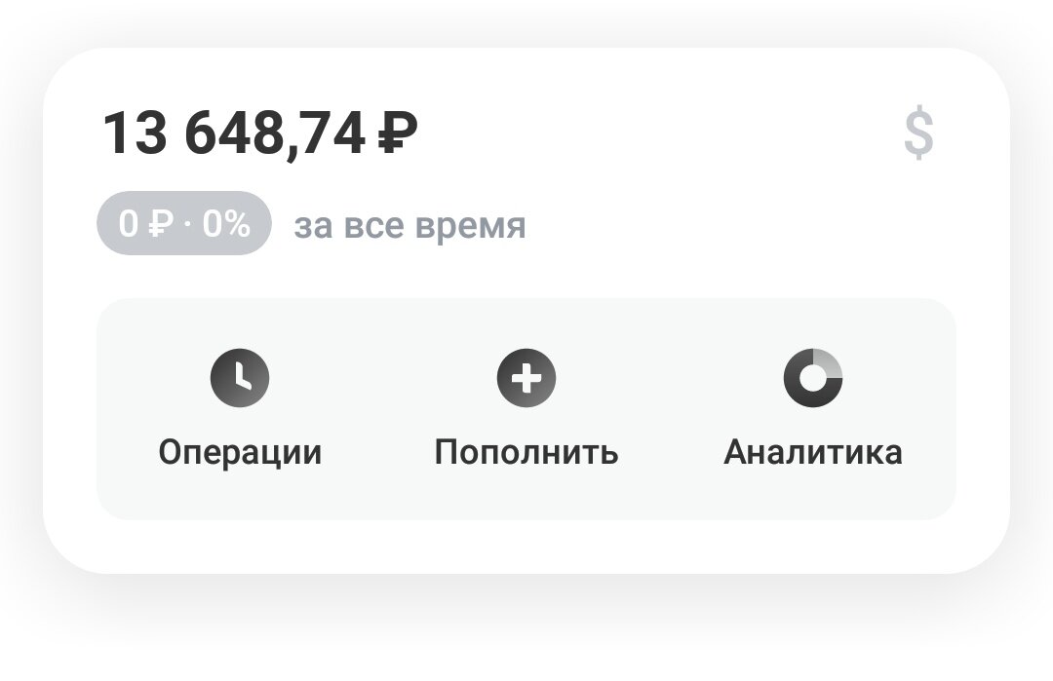Open the Аналитика pie chart icon
The image size is (1053, 681).
pos(815,377)
